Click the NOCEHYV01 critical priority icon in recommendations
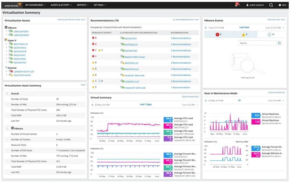 click(93, 38)
